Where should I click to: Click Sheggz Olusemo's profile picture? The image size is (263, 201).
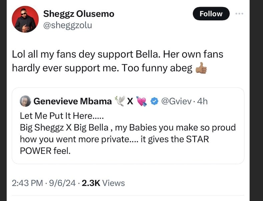(25, 19)
